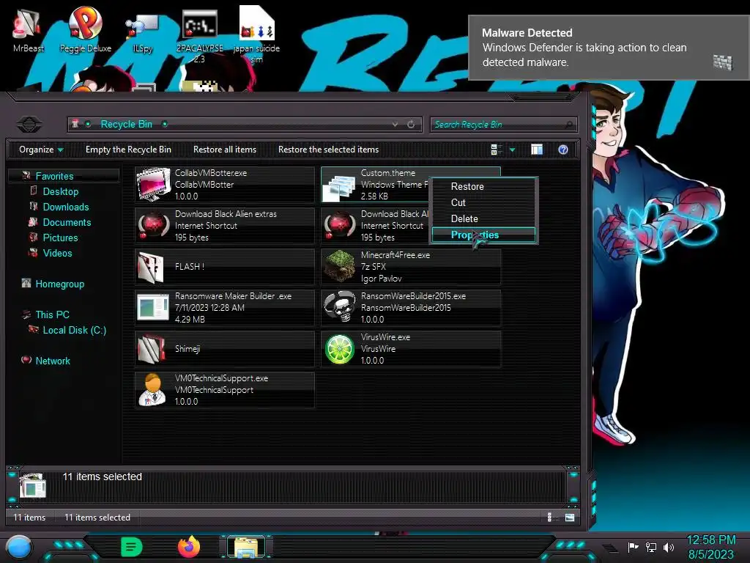
Task: Select the Minecraft4Free.exe grass block icon
Action: tap(339, 266)
